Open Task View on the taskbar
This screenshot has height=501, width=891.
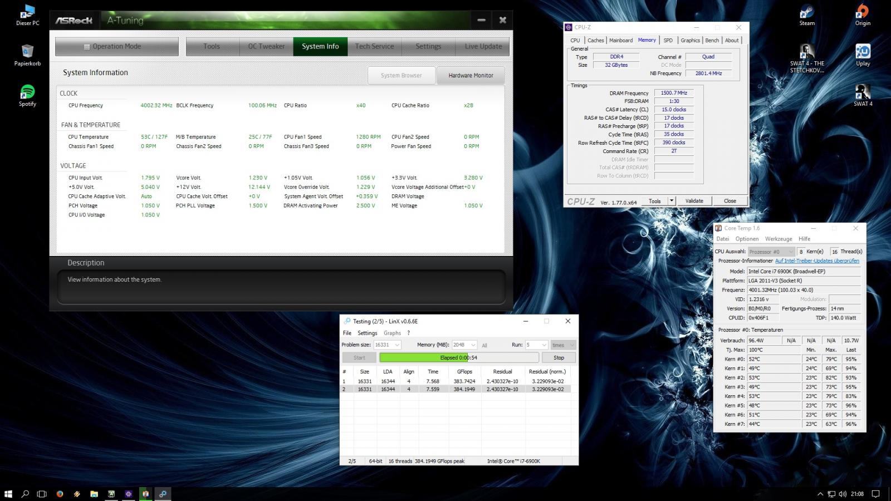pyautogui.click(x=42, y=494)
